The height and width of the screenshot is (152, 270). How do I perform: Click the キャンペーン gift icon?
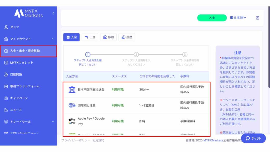click(x=6, y=98)
